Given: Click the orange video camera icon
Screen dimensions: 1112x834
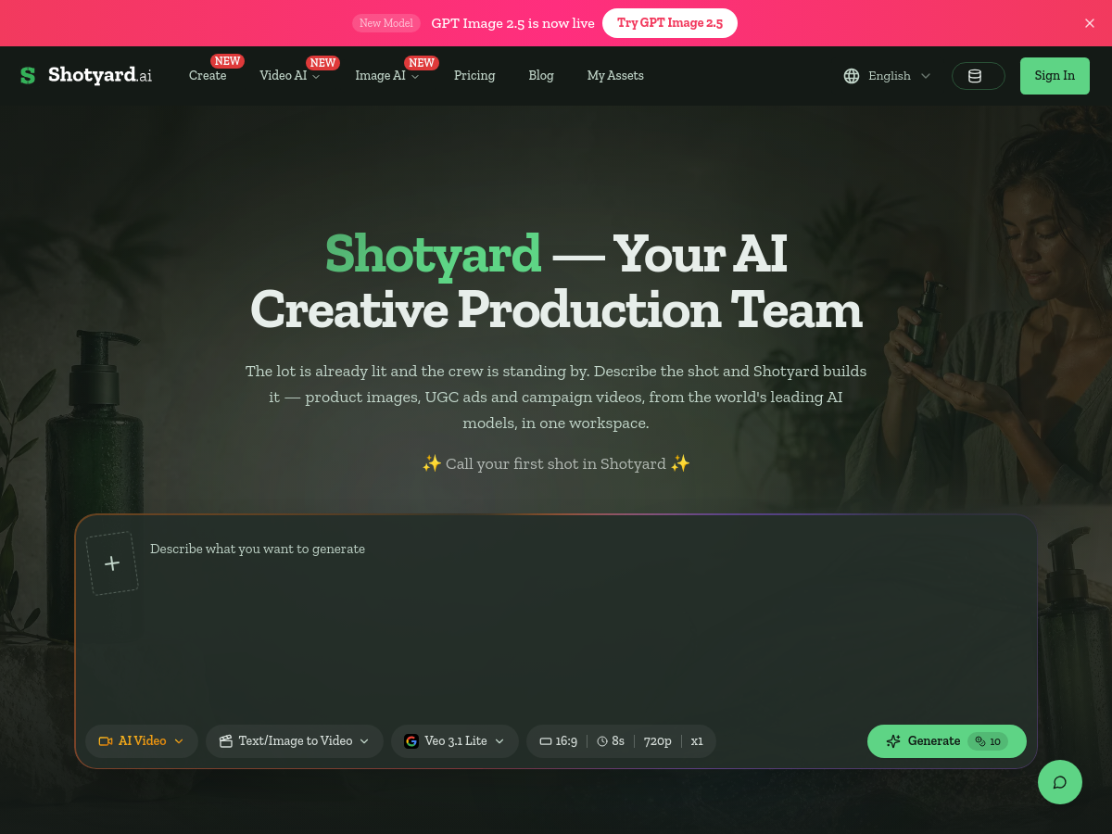Looking at the screenshot, I should (106, 741).
